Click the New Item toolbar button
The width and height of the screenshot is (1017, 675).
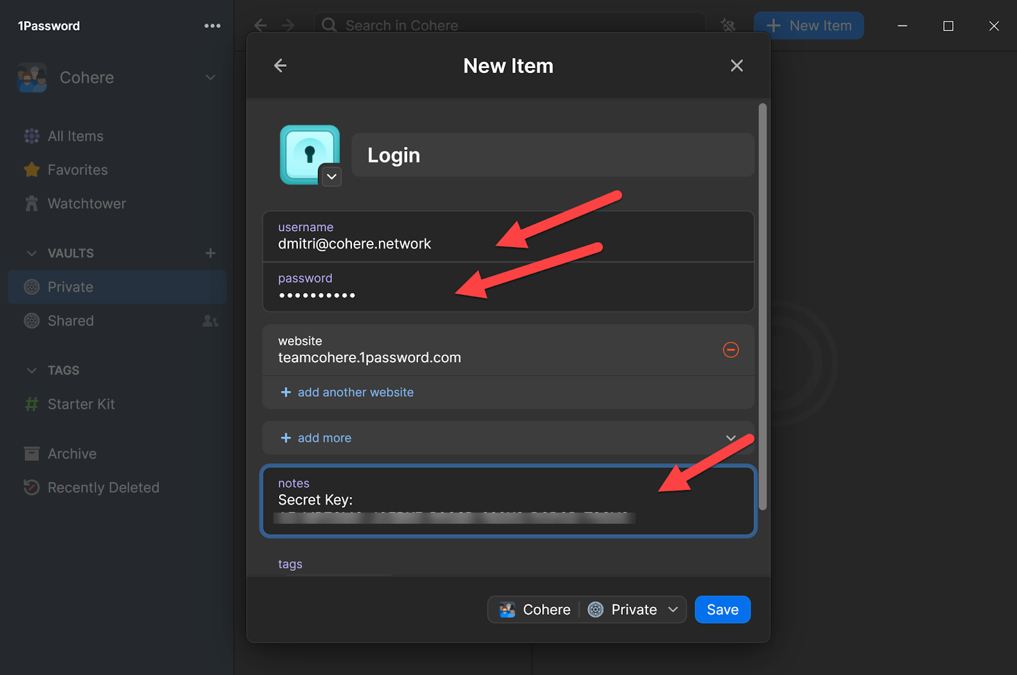pos(809,25)
